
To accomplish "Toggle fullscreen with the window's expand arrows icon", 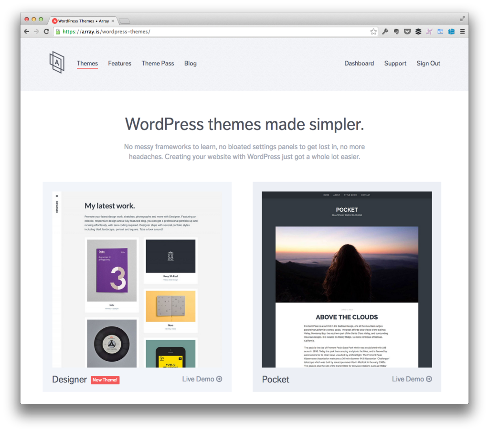I will pyautogui.click(x=462, y=19).
